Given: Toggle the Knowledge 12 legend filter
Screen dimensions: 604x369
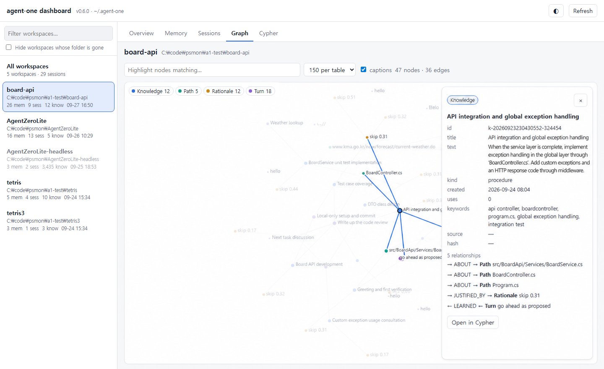Looking at the screenshot, I should click(x=151, y=91).
